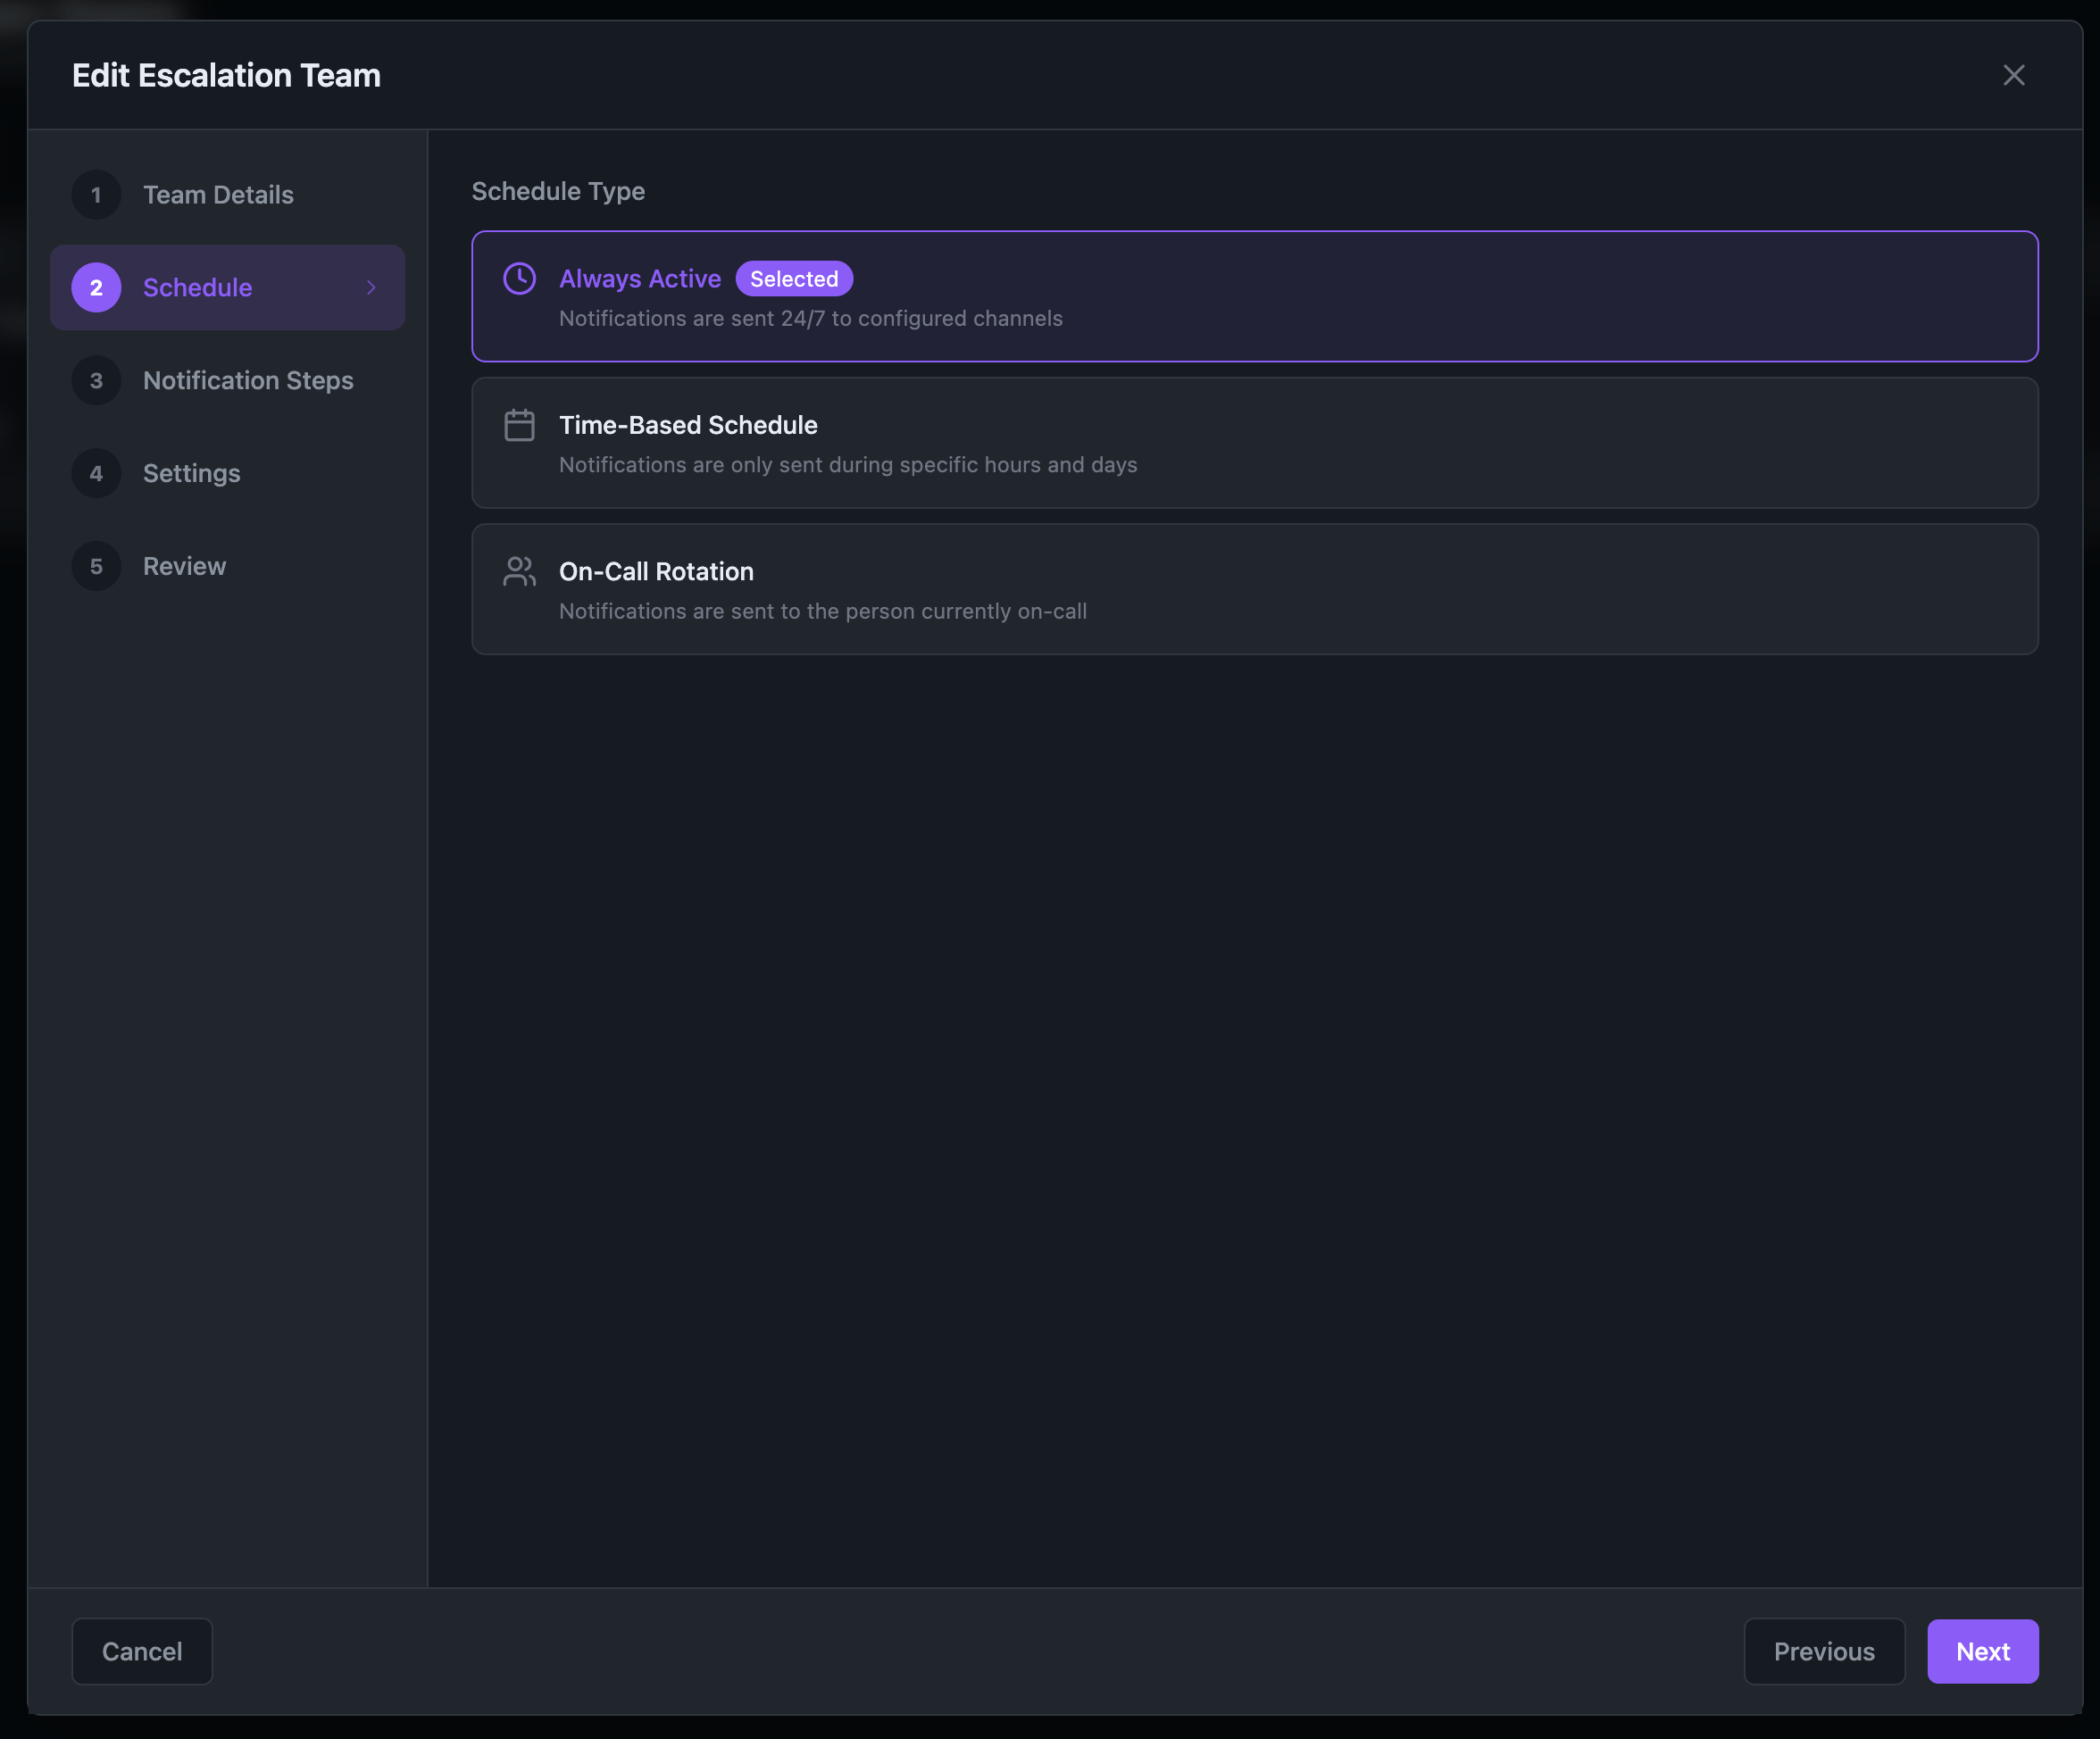Viewport: 2100px width, 1739px height.
Task: Click the Schedule Type heading
Action: (558, 191)
